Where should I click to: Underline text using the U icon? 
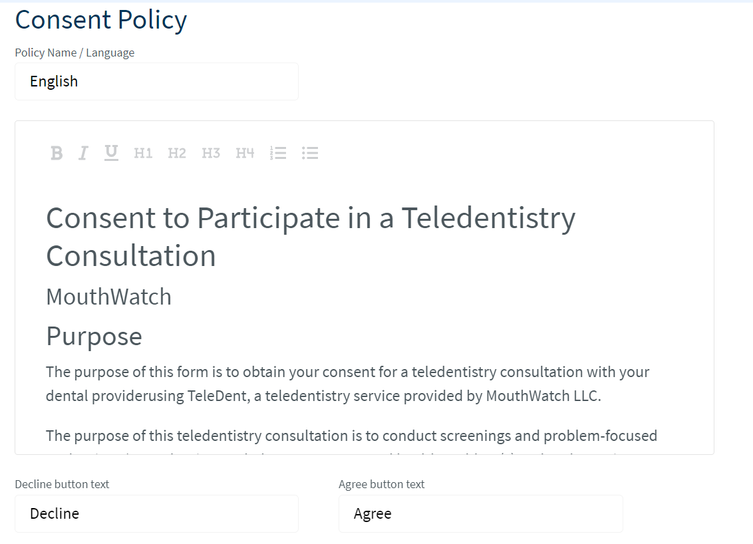tap(111, 153)
